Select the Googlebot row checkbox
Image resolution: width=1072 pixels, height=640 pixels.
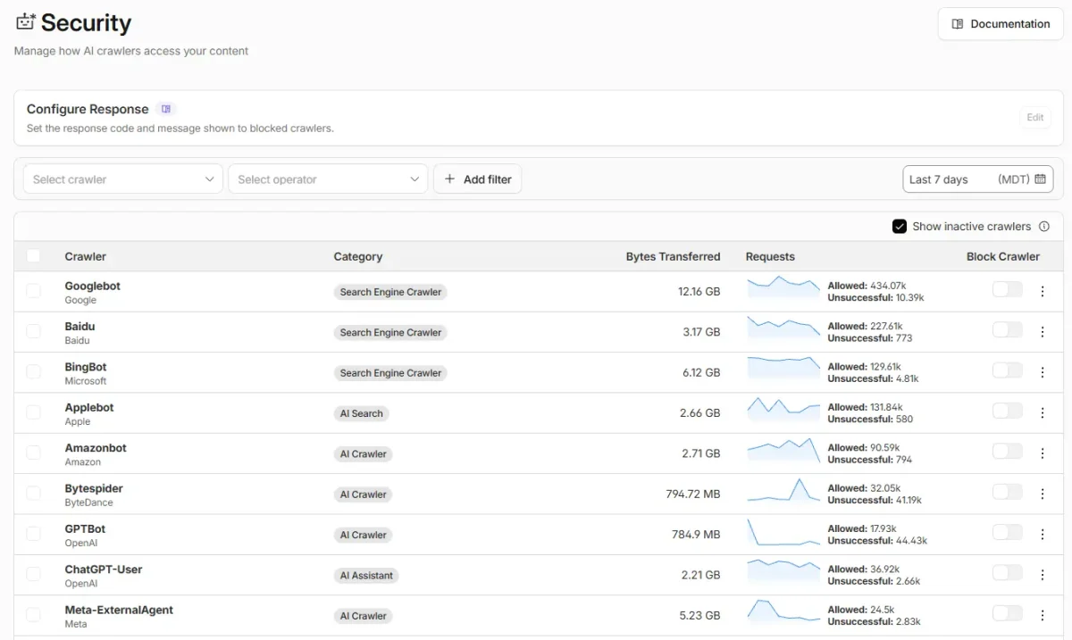(x=33, y=291)
